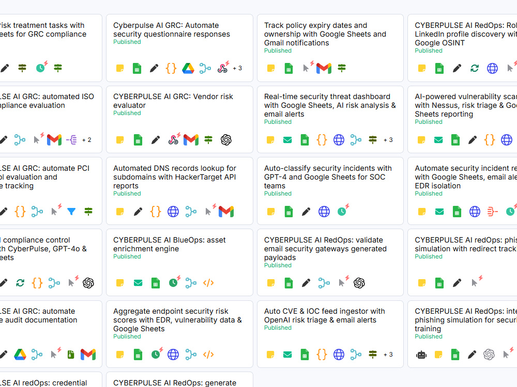Click webhook icon in Vendor risk evaluator card
This screenshot has height=387, width=517.
174,139
